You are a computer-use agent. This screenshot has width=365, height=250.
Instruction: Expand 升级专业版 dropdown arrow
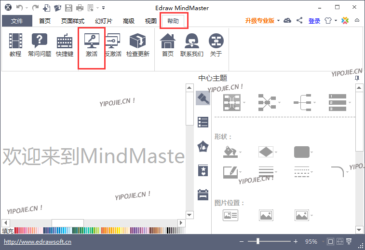pos(278,20)
